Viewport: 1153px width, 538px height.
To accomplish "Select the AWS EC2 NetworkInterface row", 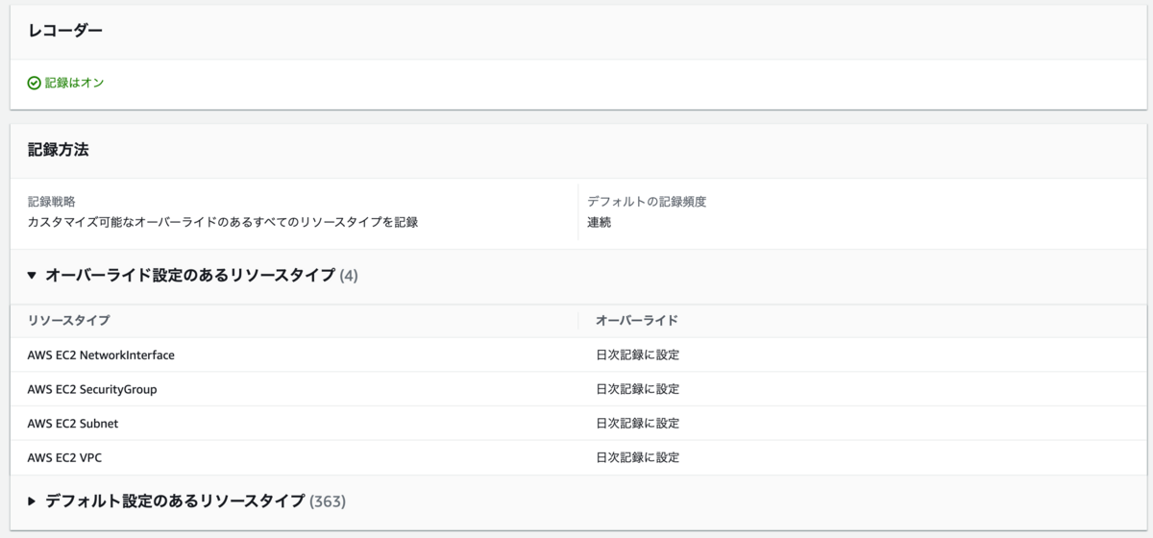I will point(101,355).
